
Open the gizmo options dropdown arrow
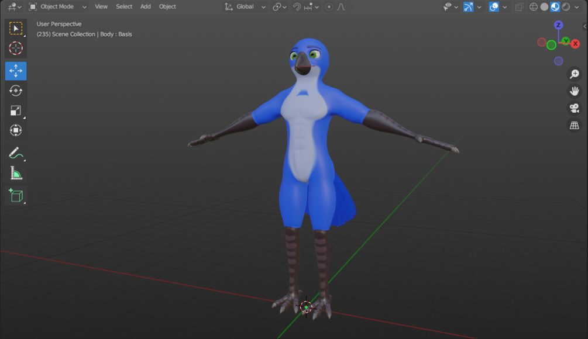[479, 7]
